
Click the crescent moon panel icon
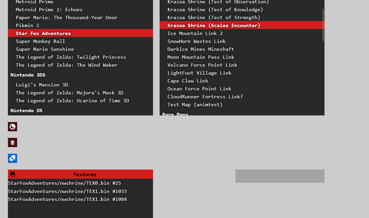13,127
